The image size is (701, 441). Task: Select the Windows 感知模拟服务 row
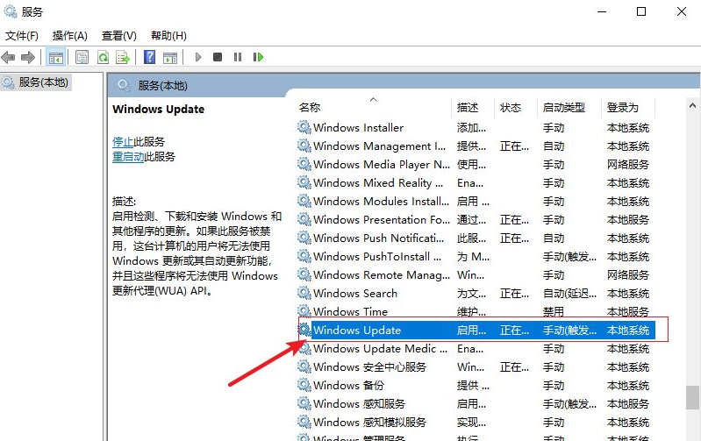click(x=476, y=423)
